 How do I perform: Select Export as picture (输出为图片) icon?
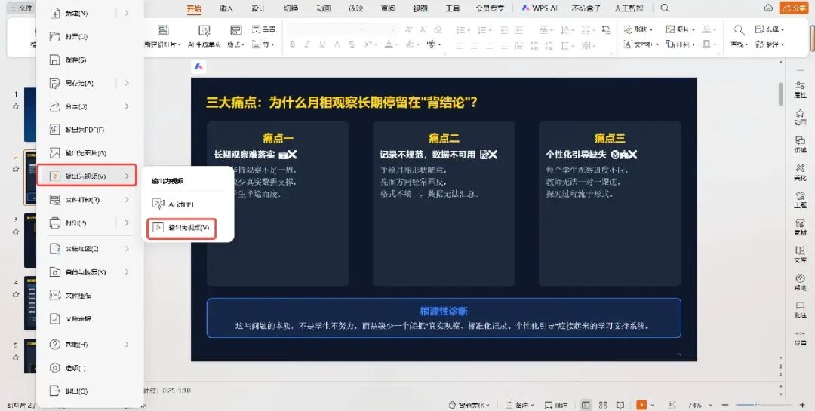click(x=54, y=153)
